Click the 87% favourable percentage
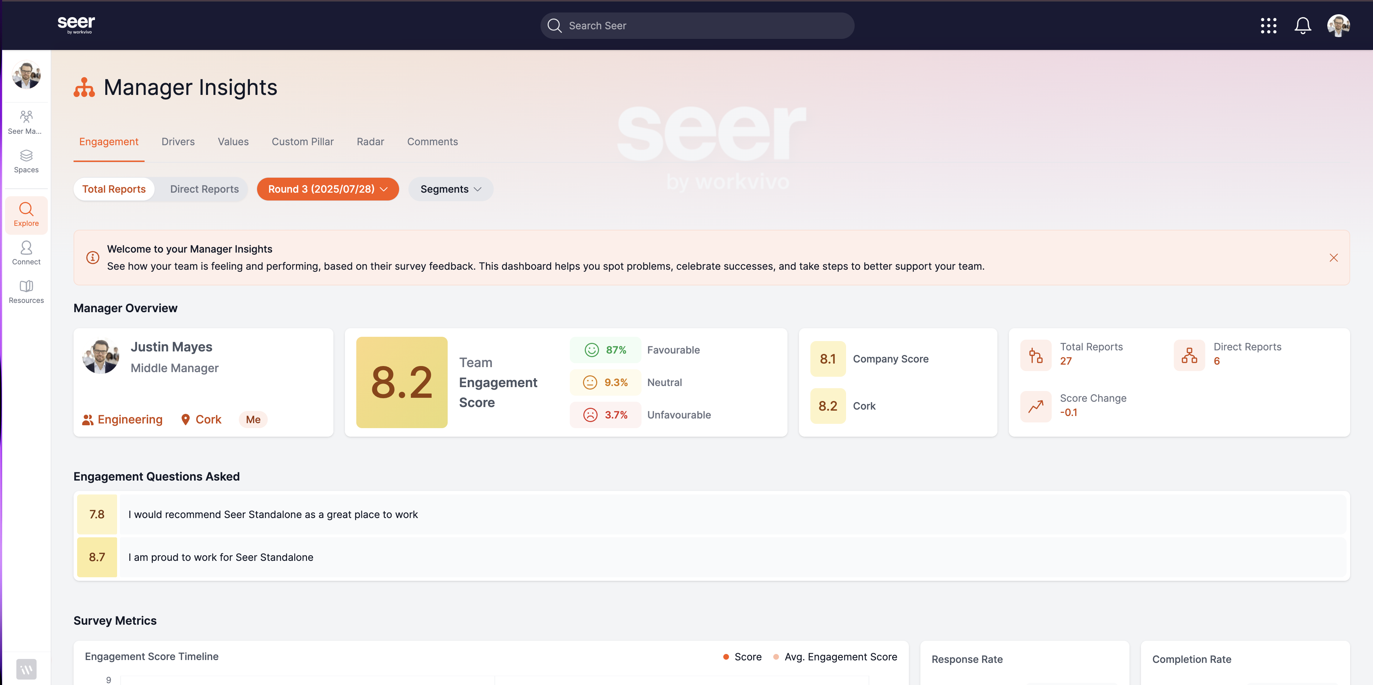 [615, 350]
